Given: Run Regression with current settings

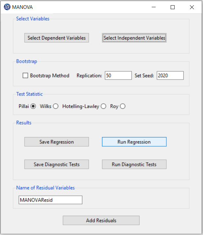Looking at the screenshot, I should click(134, 142).
